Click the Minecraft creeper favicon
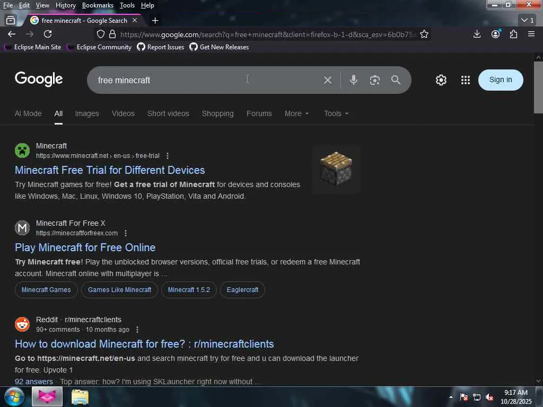Screen dimensions: 543x407 coord(22,151)
